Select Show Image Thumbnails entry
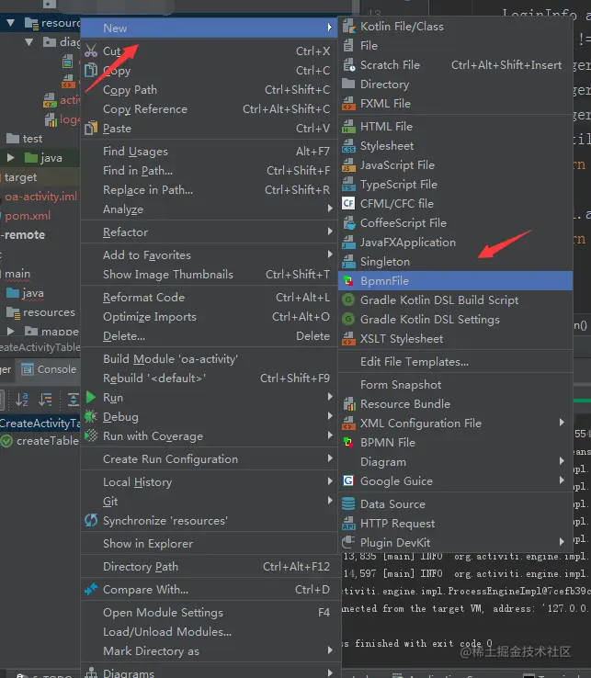The image size is (591, 678). point(209,275)
